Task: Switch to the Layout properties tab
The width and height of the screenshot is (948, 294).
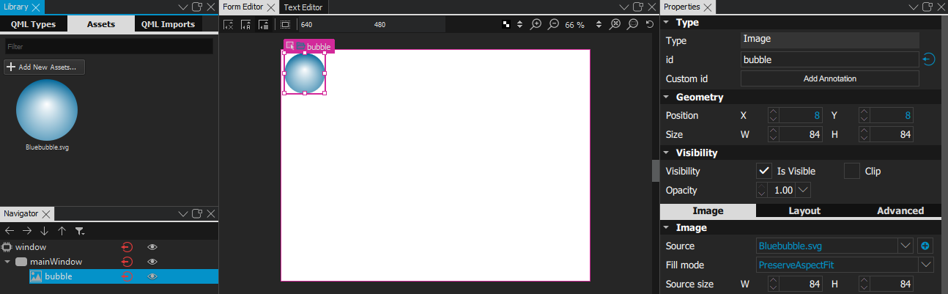Action: pyautogui.click(x=804, y=210)
